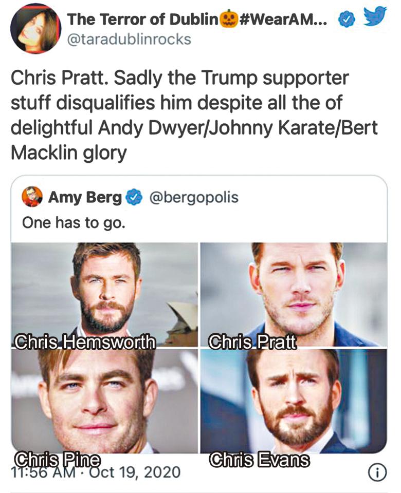This screenshot has height=493, width=401.
Task: Open Amy Berg's small profile avatar
Action: click(x=32, y=197)
